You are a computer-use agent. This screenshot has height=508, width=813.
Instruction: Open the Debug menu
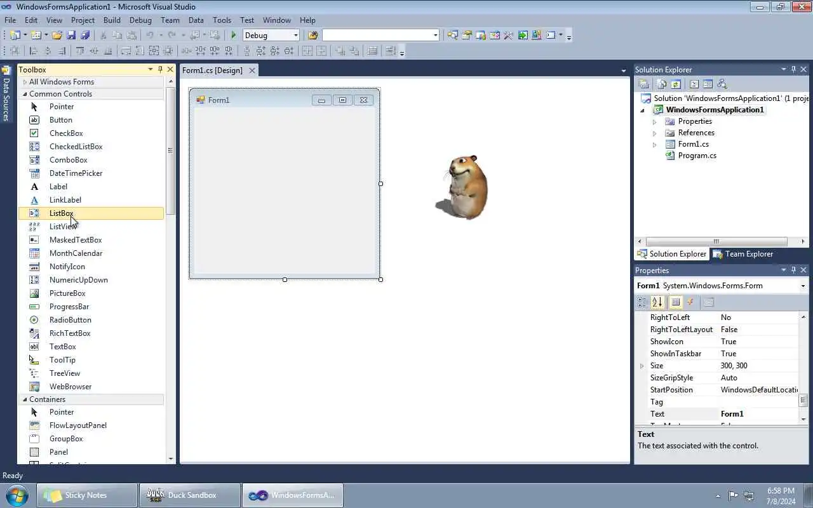coord(140,20)
